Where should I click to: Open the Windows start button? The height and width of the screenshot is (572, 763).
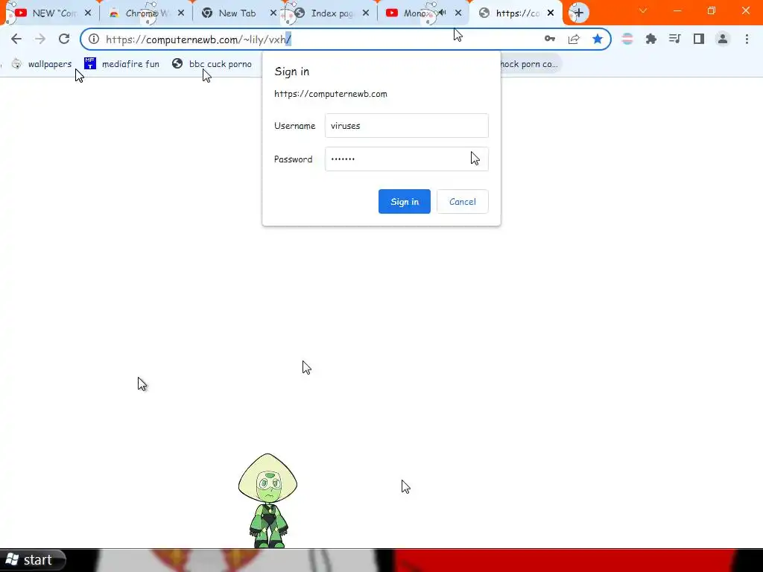click(x=33, y=560)
